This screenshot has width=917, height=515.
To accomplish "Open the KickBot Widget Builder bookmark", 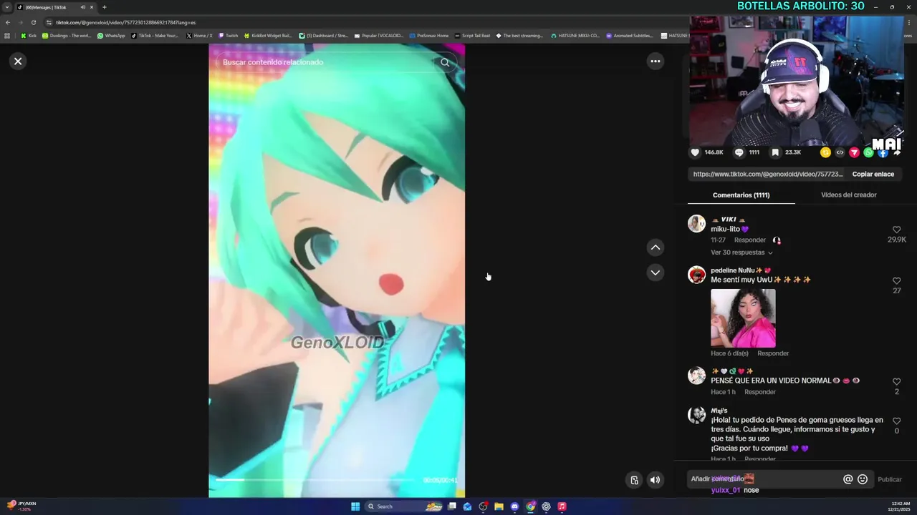I will [x=268, y=35].
